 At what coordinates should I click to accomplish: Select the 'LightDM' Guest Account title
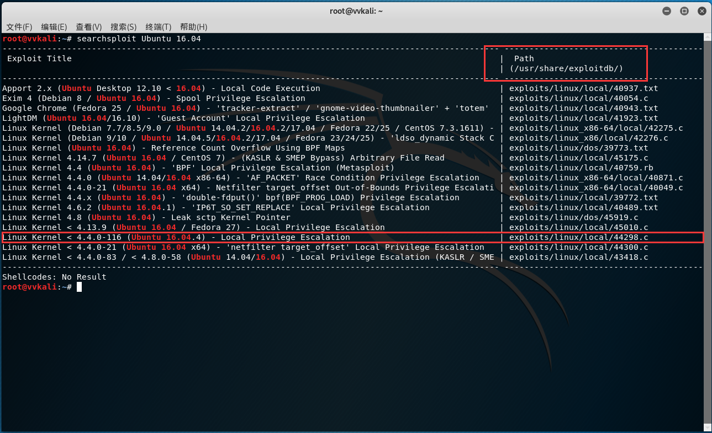point(183,118)
